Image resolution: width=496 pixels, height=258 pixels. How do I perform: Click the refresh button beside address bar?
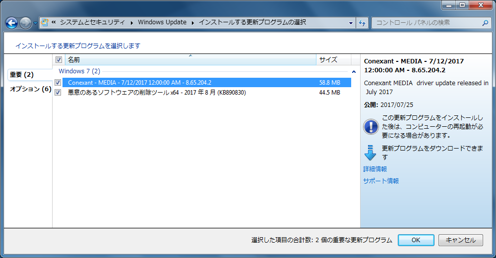pos(362,23)
